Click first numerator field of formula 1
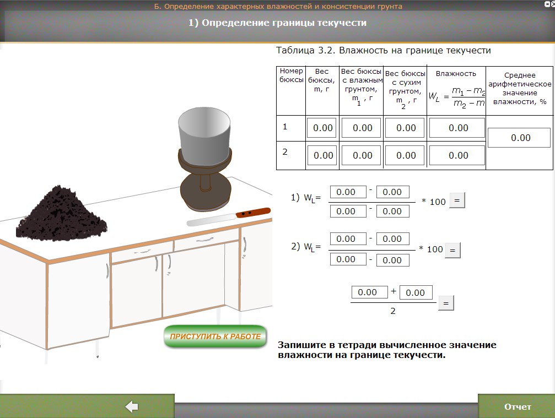This screenshot has height=418, width=555. click(x=347, y=192)
